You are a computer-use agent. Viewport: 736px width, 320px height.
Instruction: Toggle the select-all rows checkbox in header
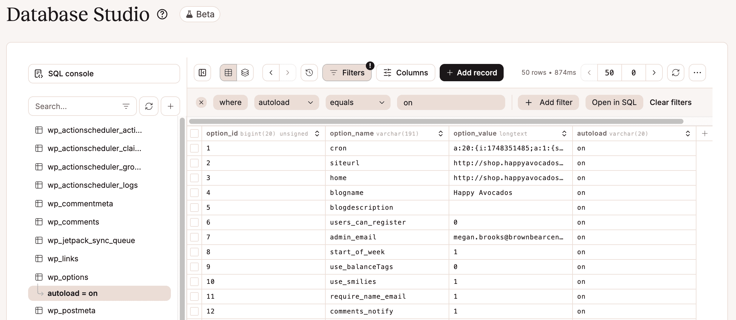[x=194, y=133]
